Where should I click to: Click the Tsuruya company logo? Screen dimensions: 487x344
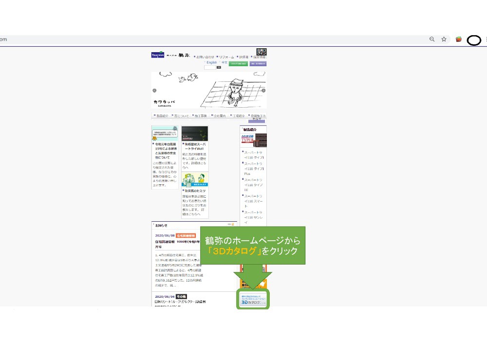click(x=170, y=55)
